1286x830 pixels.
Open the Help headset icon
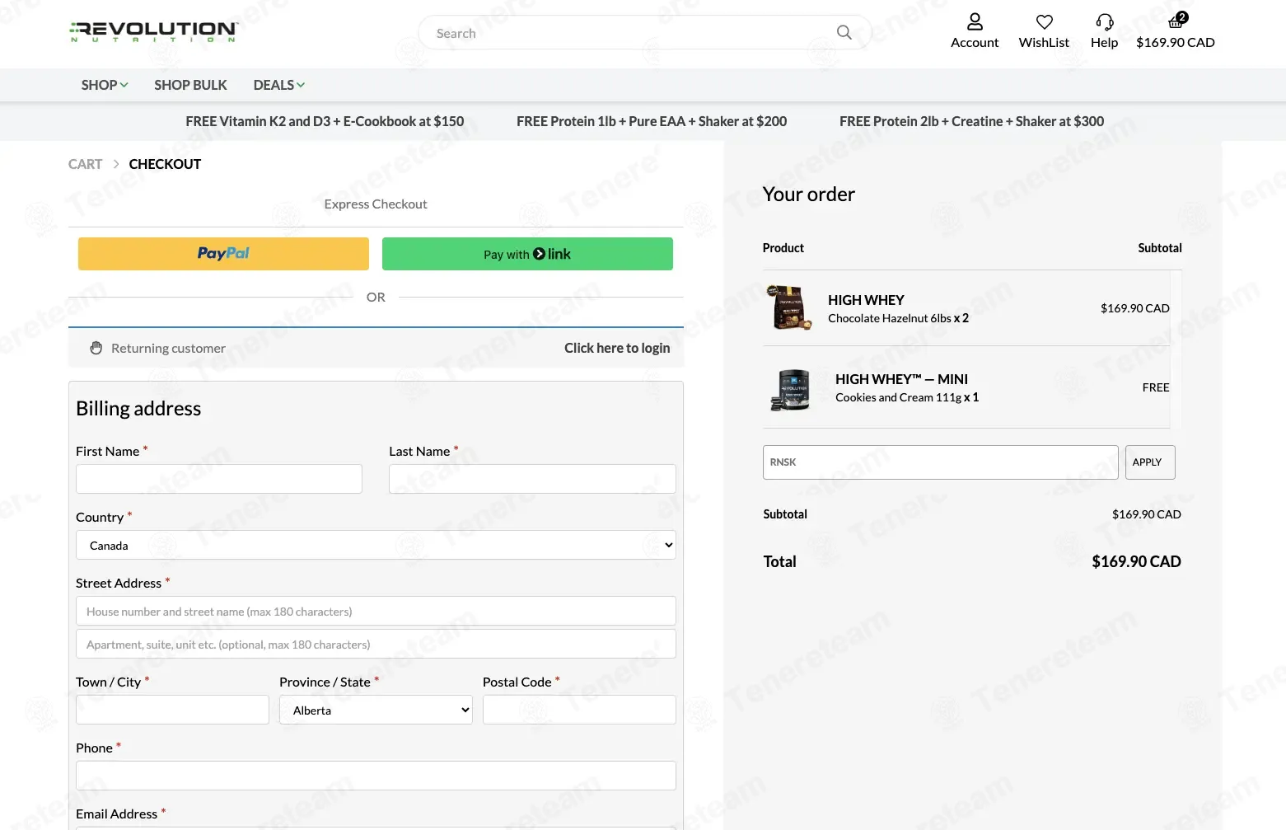pyautogui.click(x=1104, y=22)
